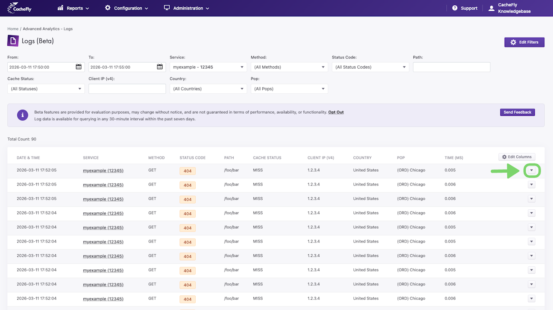The image size is (553, 310).
Task: Click the Logs page document icon
Action: 13,41
